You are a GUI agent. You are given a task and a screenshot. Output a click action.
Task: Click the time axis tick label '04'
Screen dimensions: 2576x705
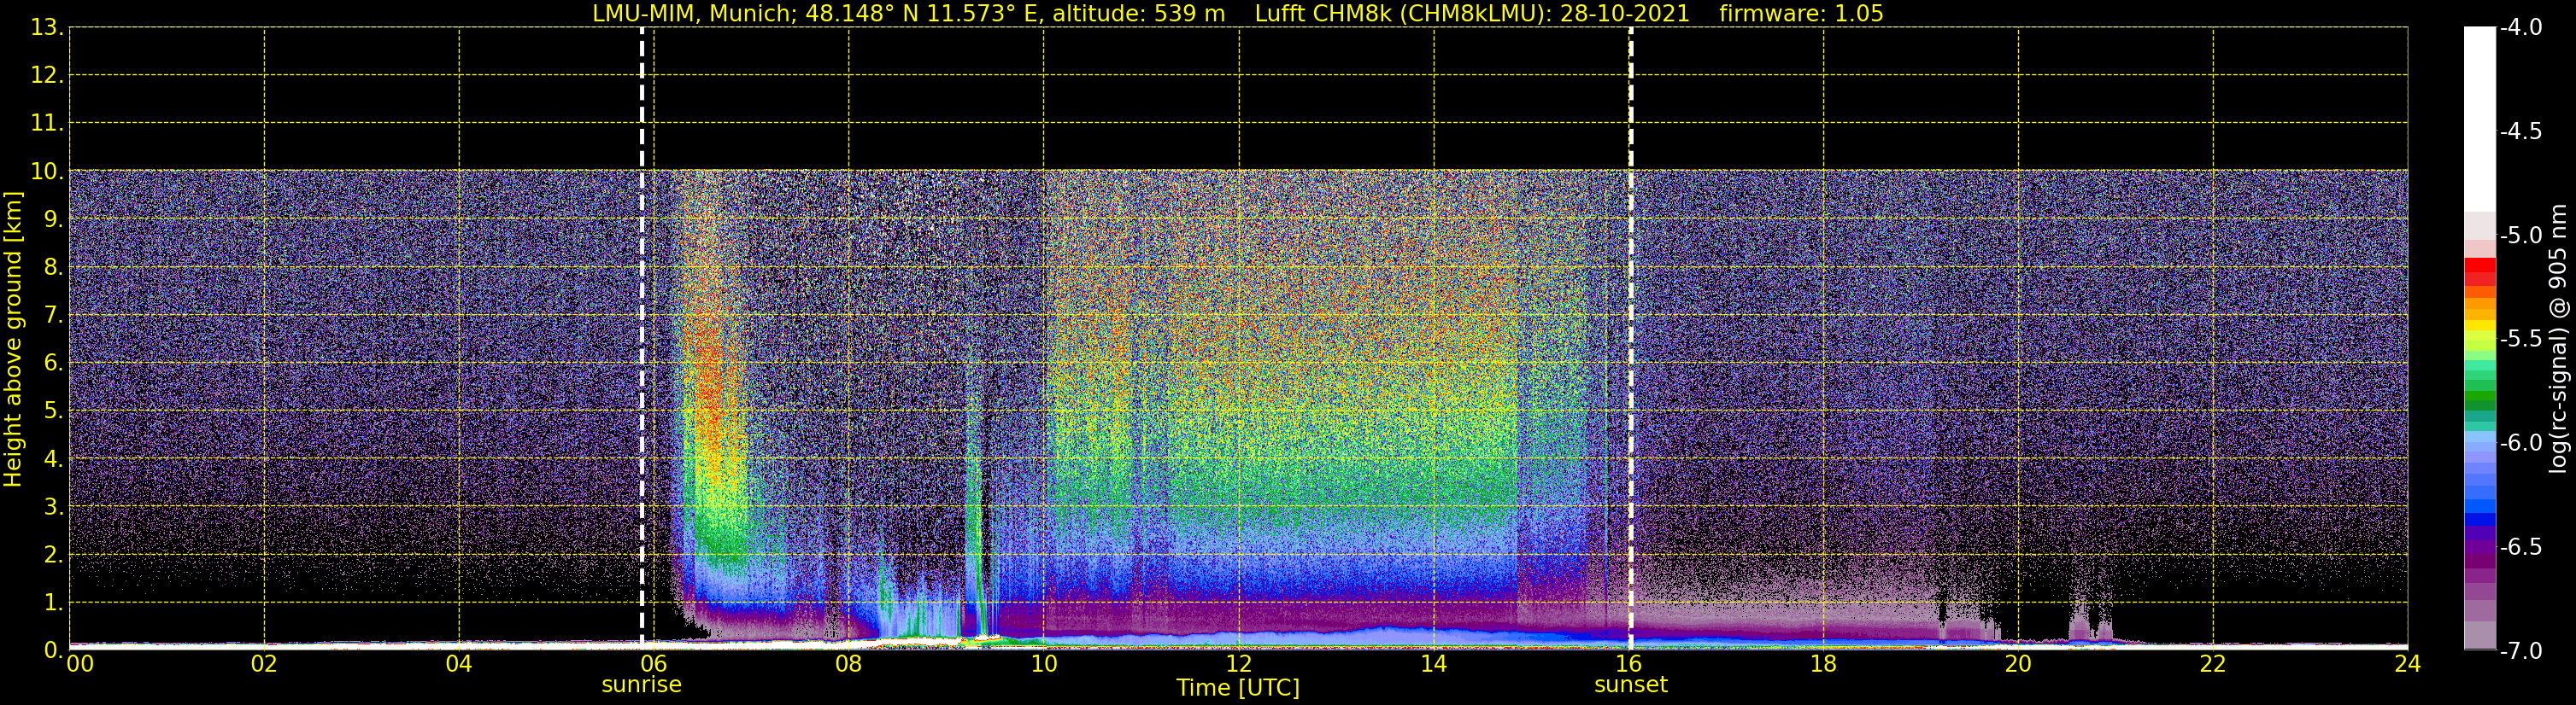[459, 664]
